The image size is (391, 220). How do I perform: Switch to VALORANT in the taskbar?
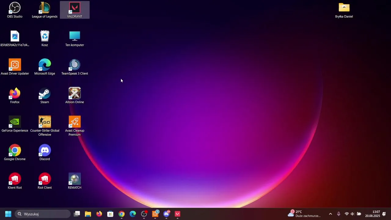tap(177, 214)
